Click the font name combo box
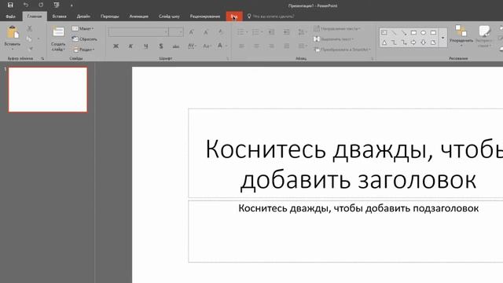Viewport: 503px width, 283px height. click(138, 32)
